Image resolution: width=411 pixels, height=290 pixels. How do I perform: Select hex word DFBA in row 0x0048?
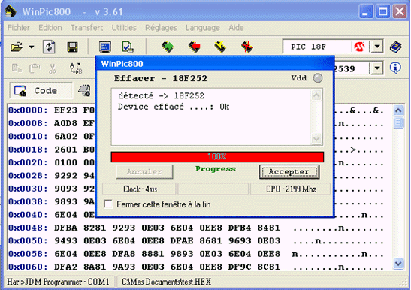66,228
